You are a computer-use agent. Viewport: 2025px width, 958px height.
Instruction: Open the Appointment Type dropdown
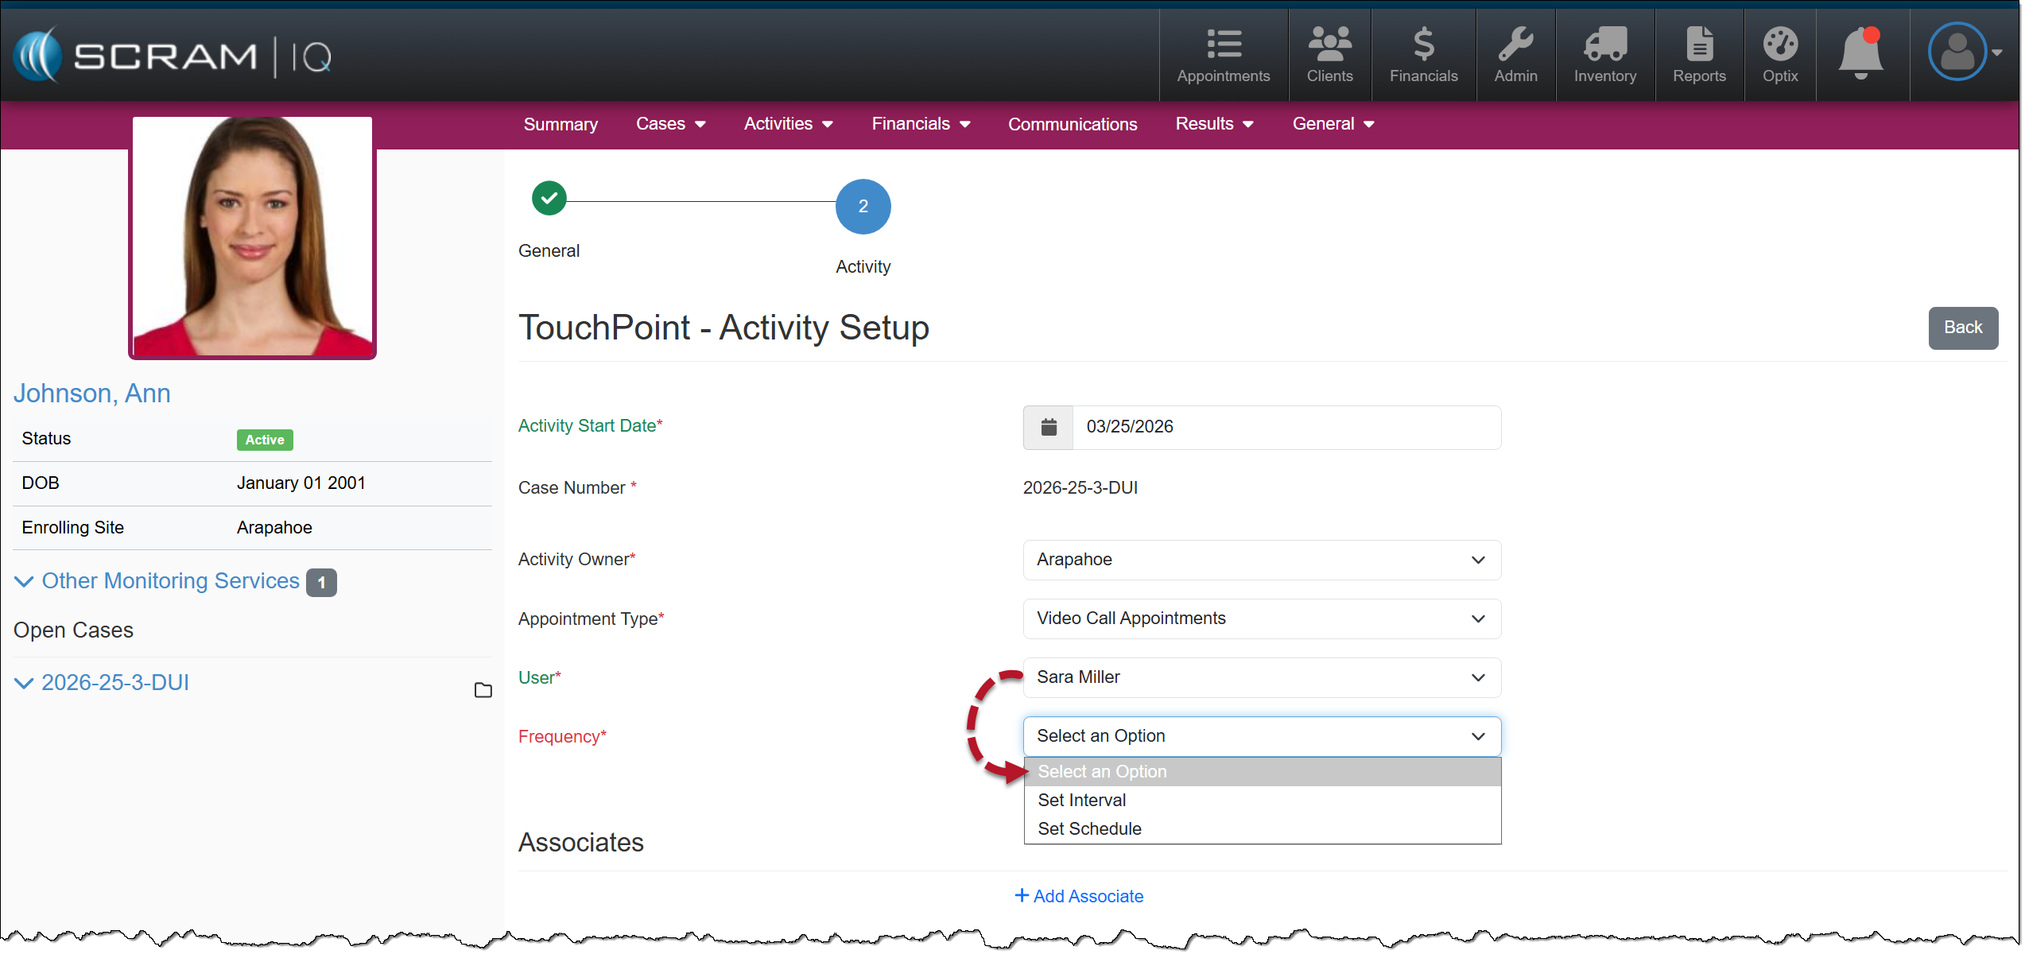(x=1261, y=619)
